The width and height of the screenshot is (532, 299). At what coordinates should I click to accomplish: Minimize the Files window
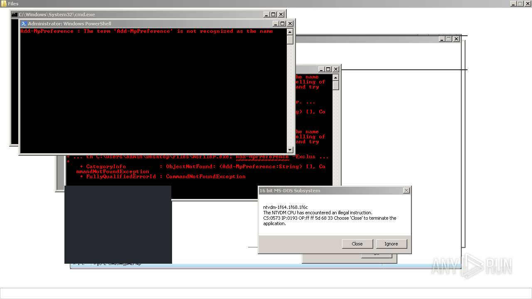514,3
